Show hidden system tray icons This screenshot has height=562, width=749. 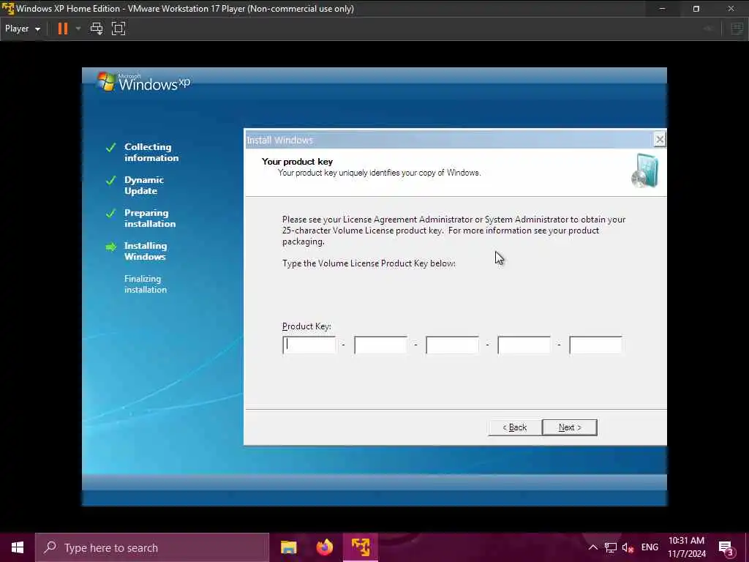(x=592, y=547)
